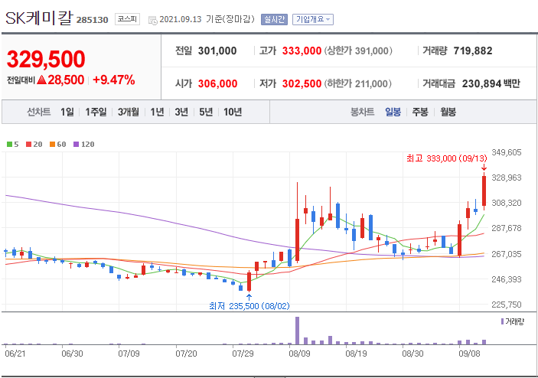Image resolution: width=538 pixels, height=378 pixels.
Task: Click the 07/09 date axis label
Action: [129, 354]
